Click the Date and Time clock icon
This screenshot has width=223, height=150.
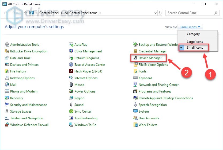pyautogui.click(x=7, y=58)
